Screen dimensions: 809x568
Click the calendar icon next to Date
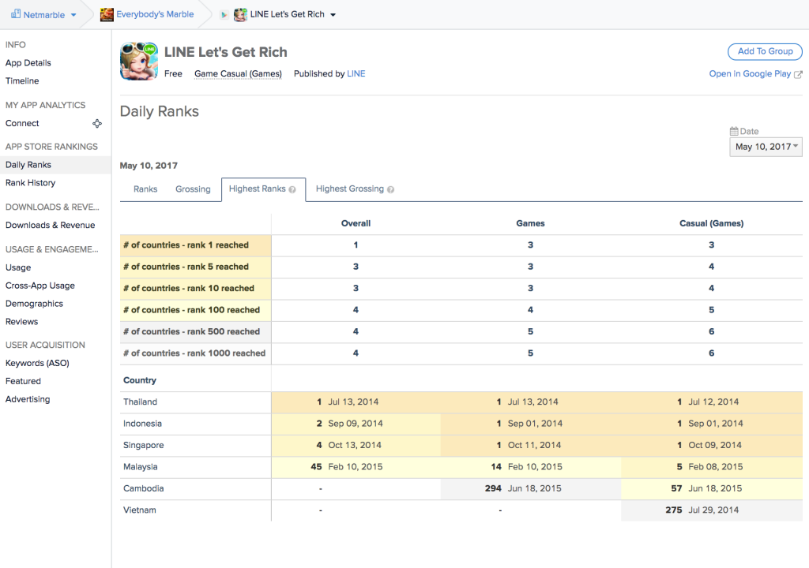coord(734,131)
